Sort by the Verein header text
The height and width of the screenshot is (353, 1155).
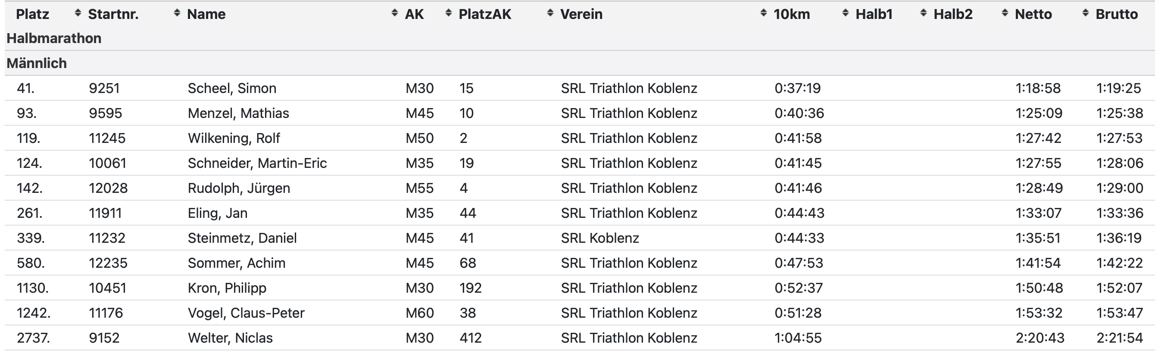[581, 14]
